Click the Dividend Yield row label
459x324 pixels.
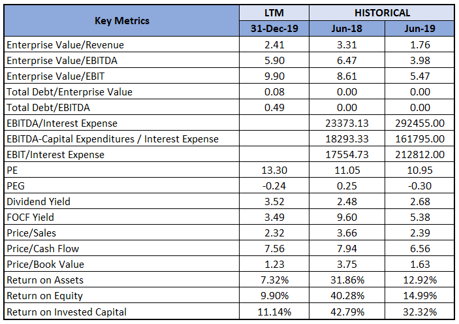click(39, 202)
